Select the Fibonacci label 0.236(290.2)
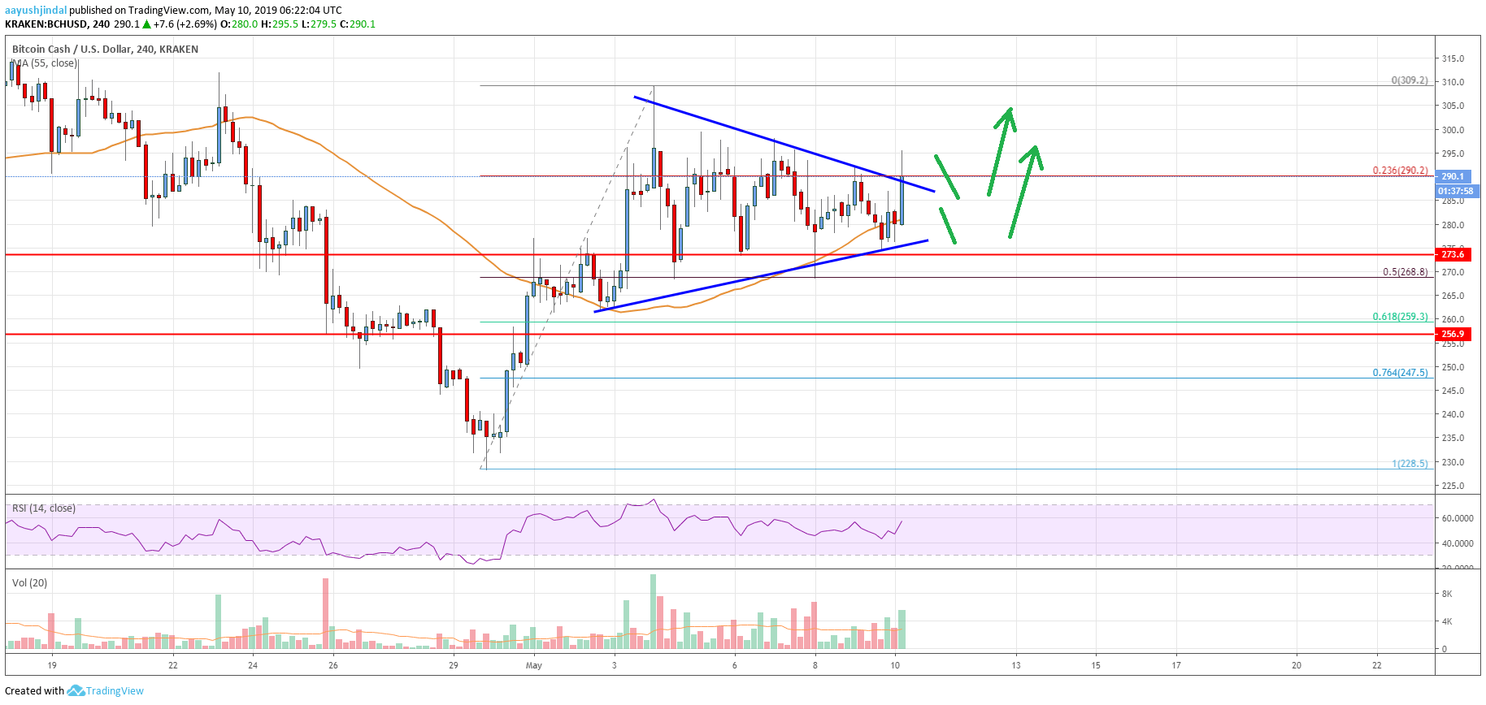The height and width of the screenshot is (705, 1486). pos(1401,171)
